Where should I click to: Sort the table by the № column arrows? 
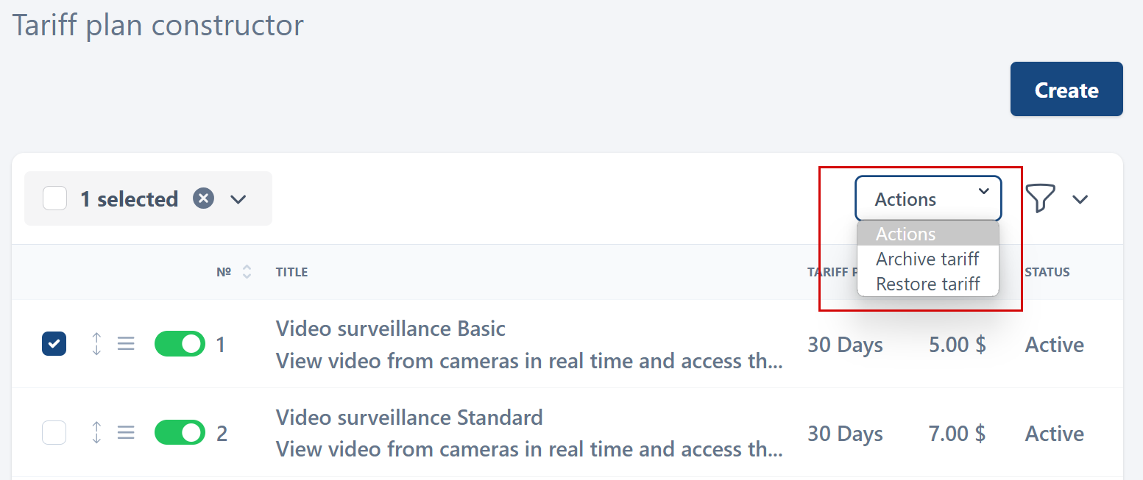246,271
